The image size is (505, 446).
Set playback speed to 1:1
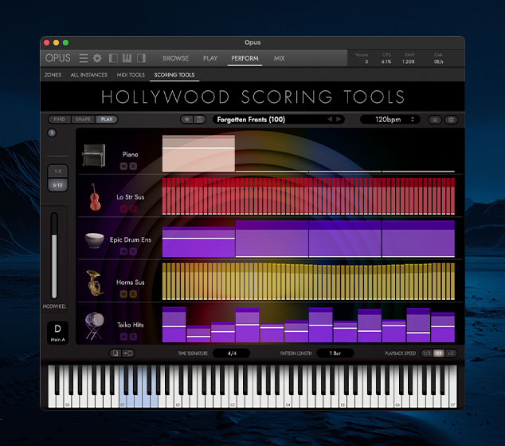coord(438,353)
